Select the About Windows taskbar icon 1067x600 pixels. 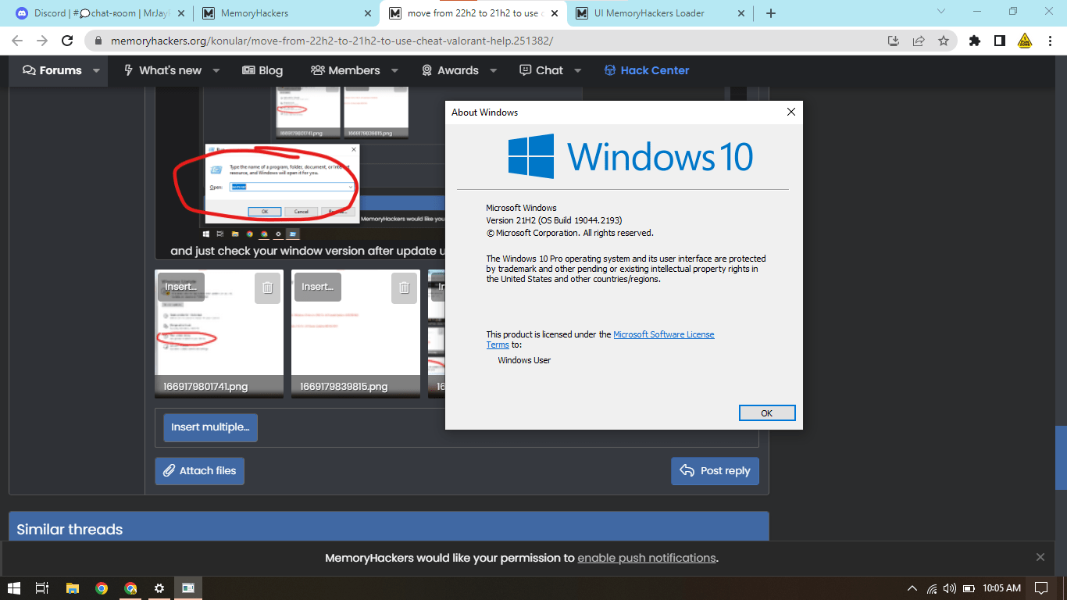pyautogui.click(x=188, y=588)
